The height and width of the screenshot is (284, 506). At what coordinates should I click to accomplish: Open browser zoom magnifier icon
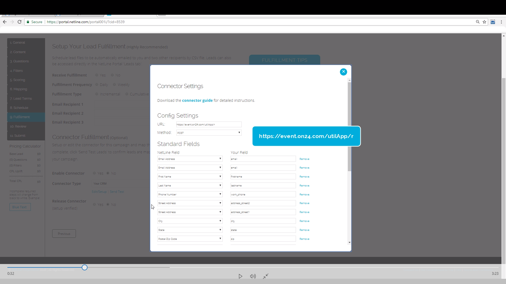pyautogui.click(x=478, y=22)
